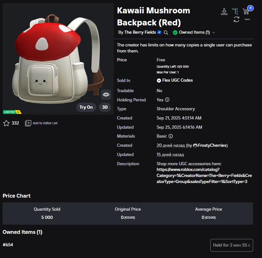The height and width of the screenshot is (258, 262).
Task: Click the Owned Items (1) label in header
Action: [194, 32]
